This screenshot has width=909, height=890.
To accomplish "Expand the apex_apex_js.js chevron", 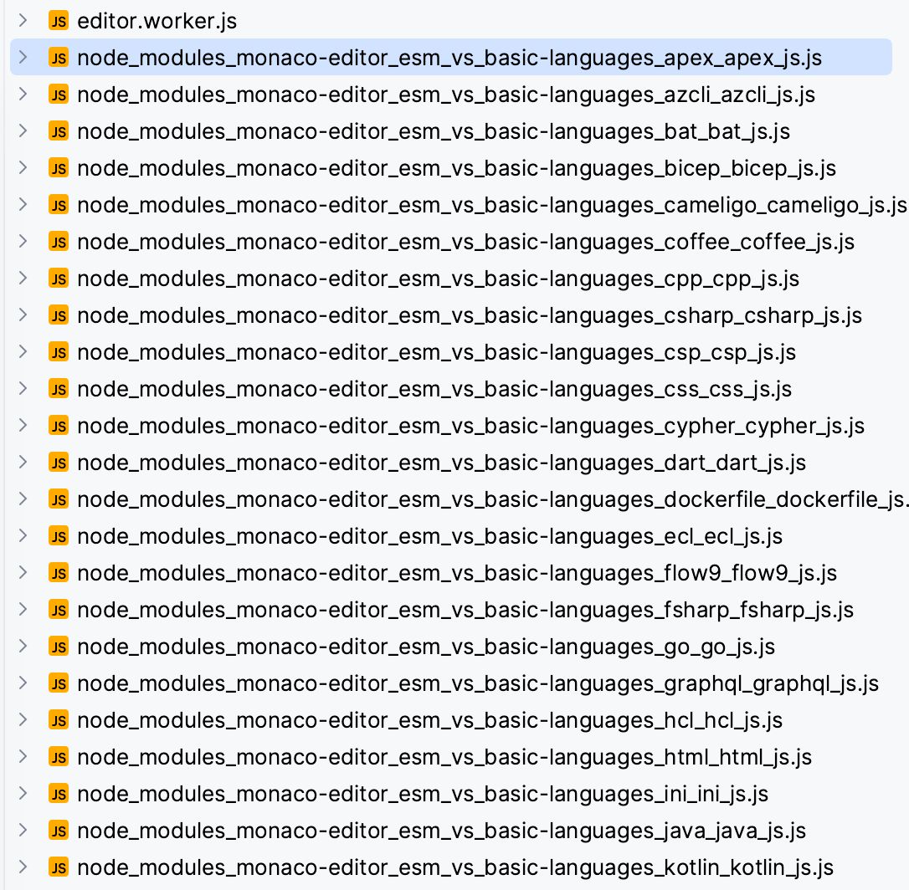I will pos(23,58).
